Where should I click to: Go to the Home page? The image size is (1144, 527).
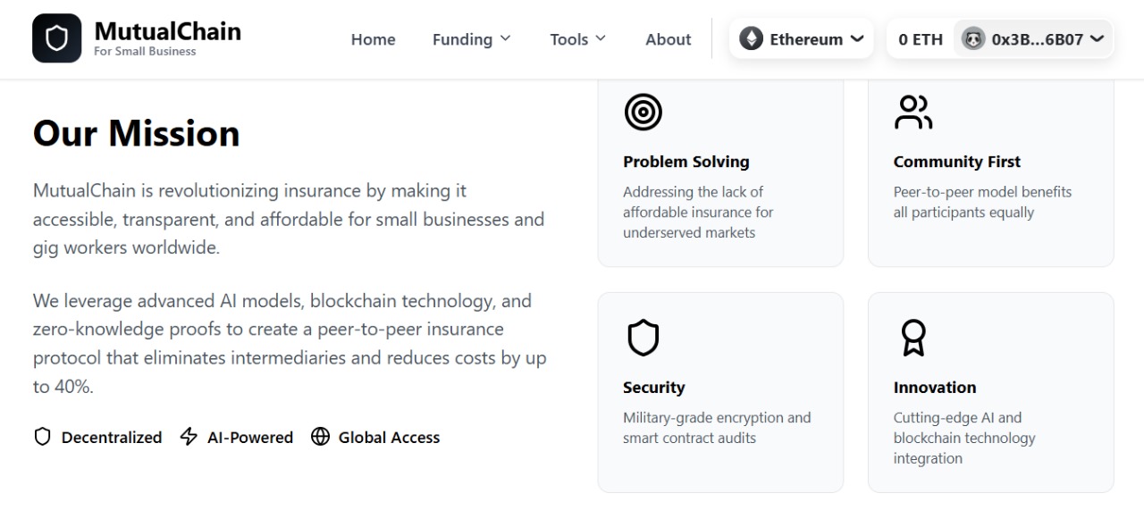tap(373, 39)
